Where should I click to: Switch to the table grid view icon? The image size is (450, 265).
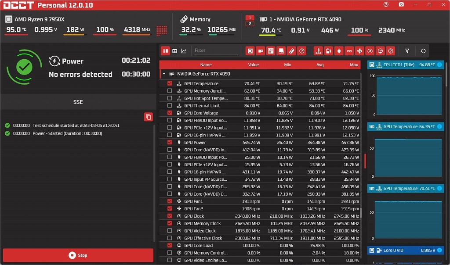tap(175, 51)
